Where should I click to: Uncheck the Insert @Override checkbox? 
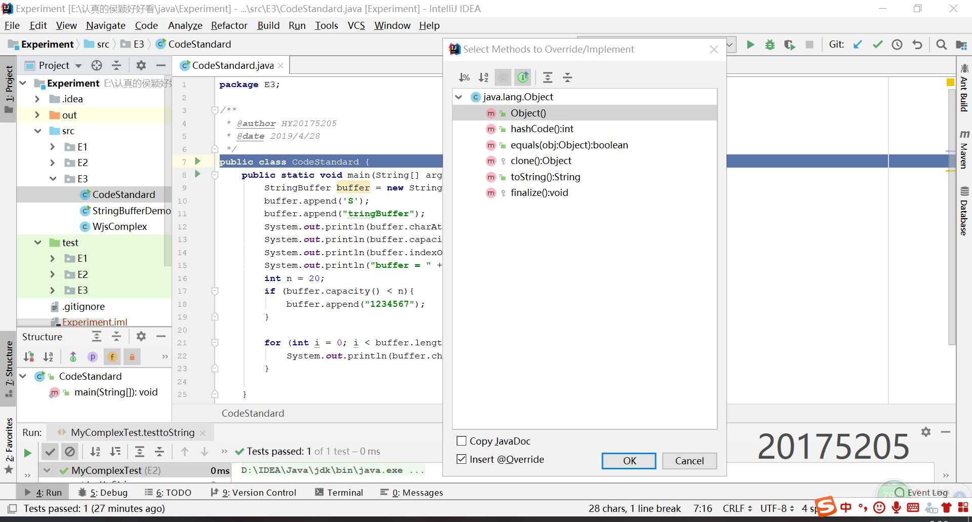coord(461,459)
